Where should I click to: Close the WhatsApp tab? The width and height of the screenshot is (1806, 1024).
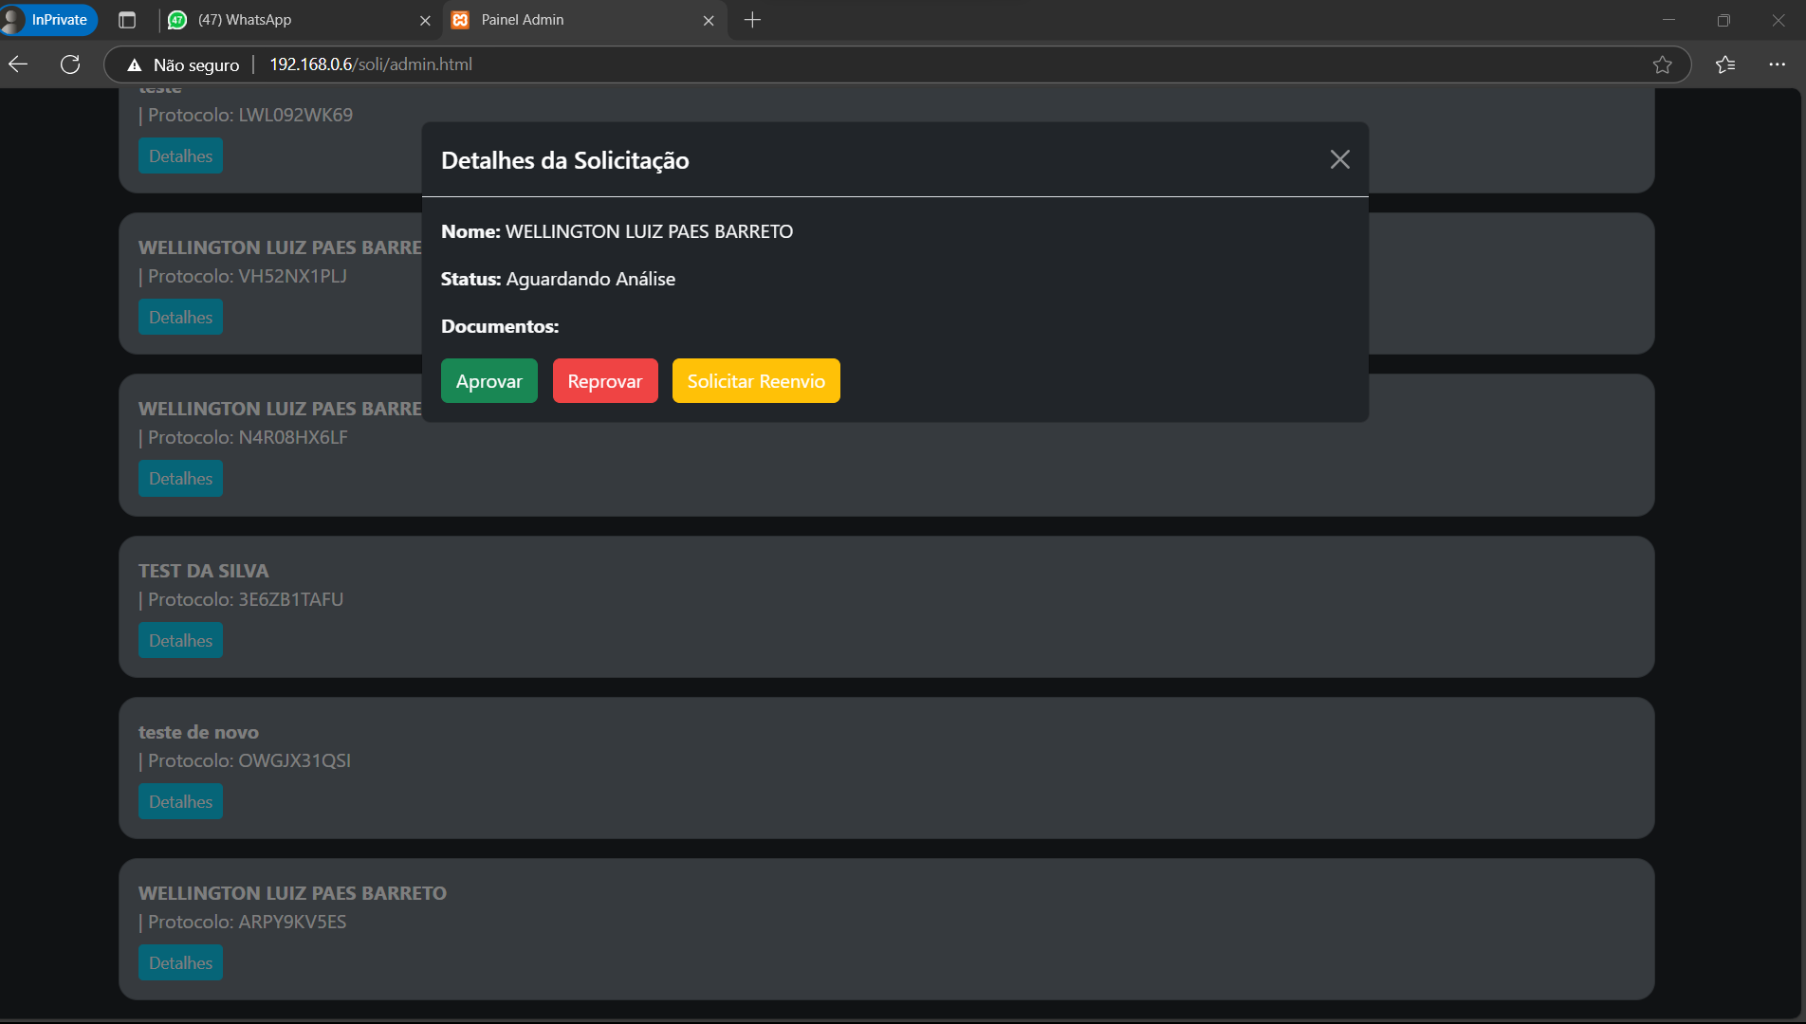(425, 20)
